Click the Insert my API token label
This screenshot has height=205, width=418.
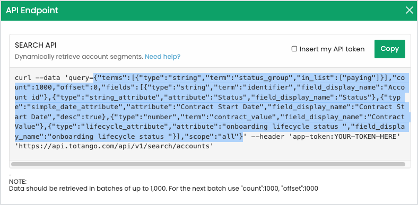(x=332, y=49)
